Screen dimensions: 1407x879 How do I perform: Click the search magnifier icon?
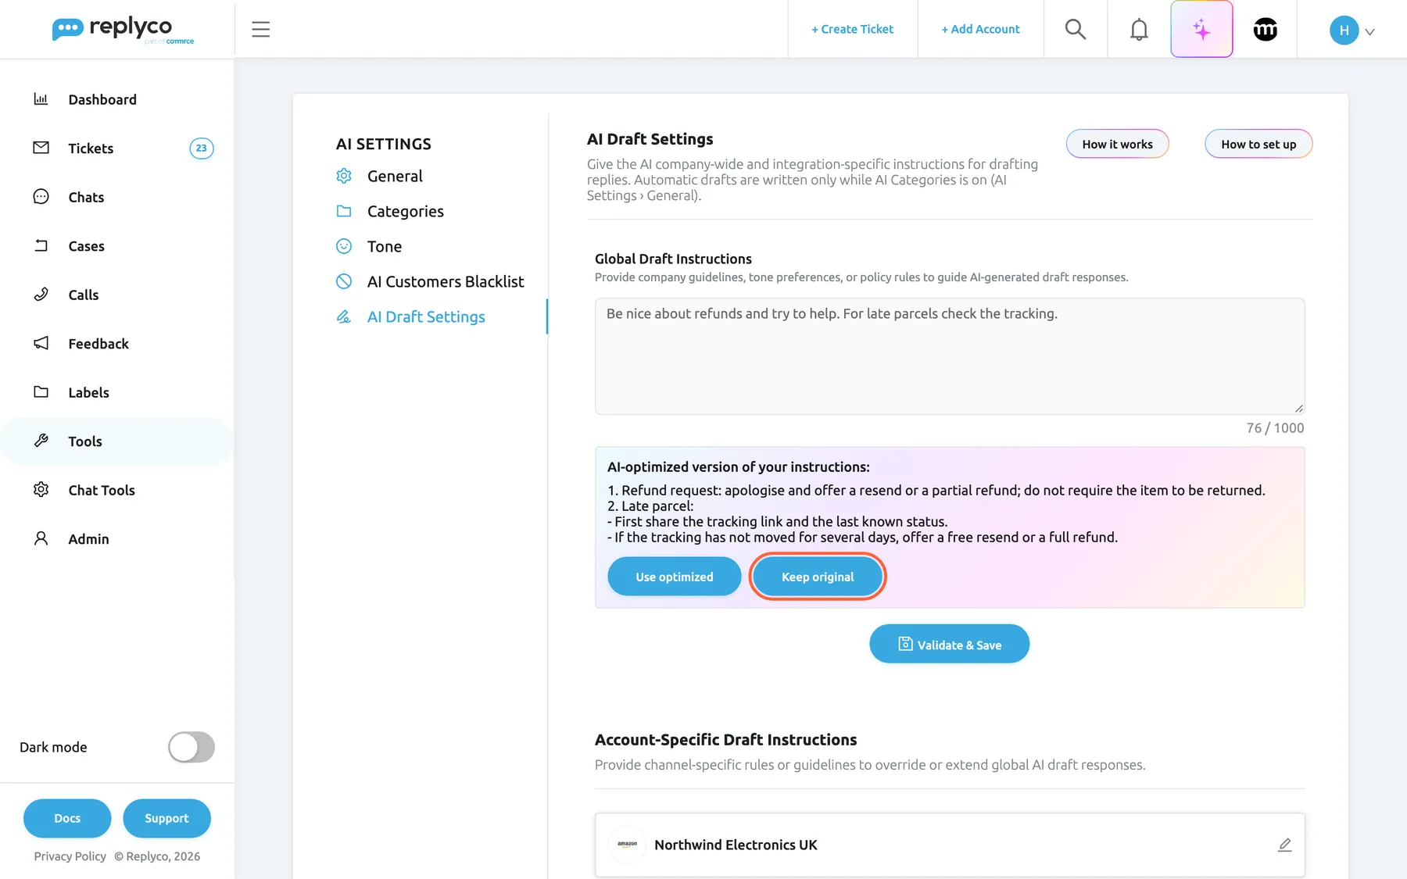1076,30
